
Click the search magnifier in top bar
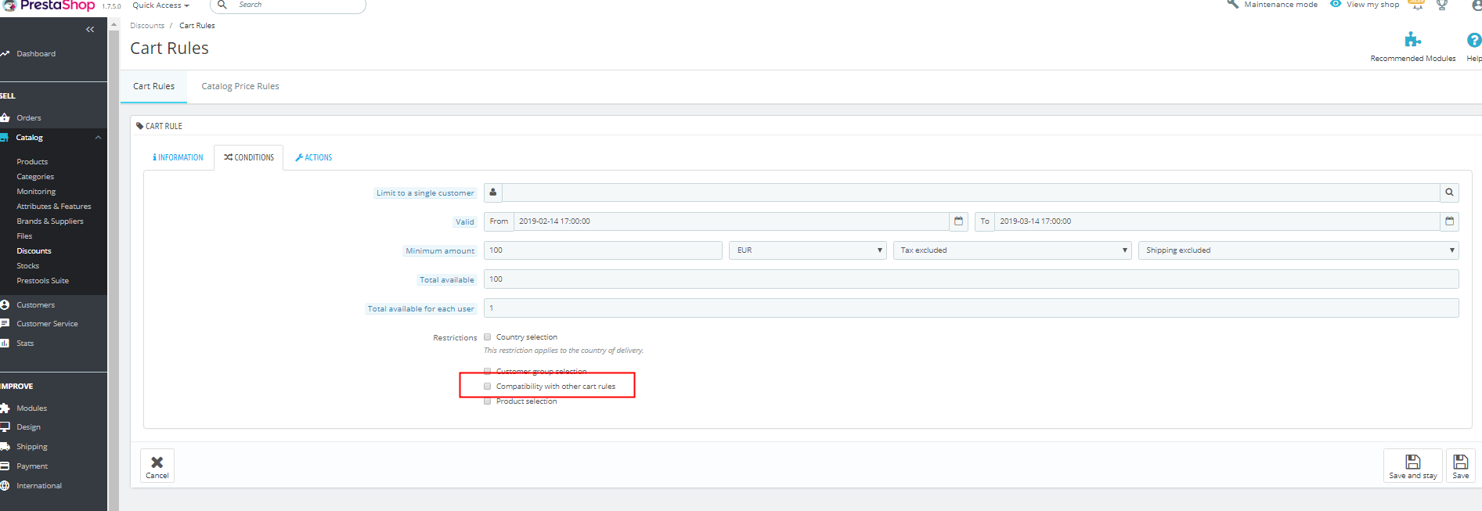coord(222,5)
